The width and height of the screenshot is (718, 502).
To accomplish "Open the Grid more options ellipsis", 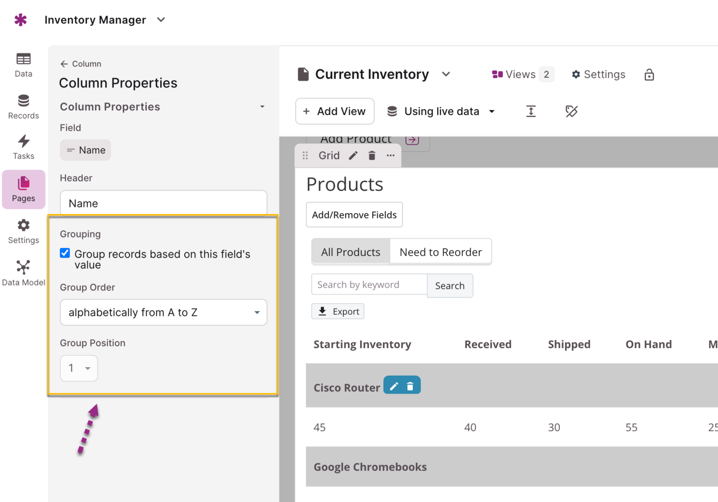I will coord(391,156).
